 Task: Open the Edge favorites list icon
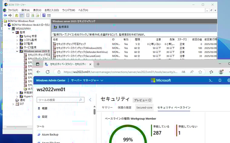tap(211, 72)
